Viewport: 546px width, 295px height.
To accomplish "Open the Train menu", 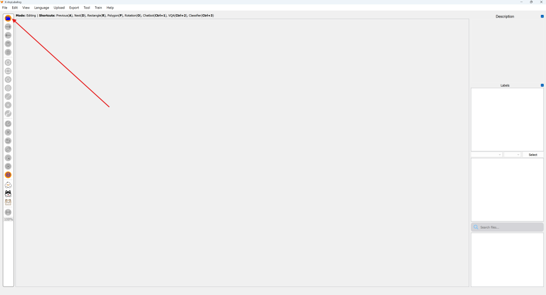I will 99,8.
